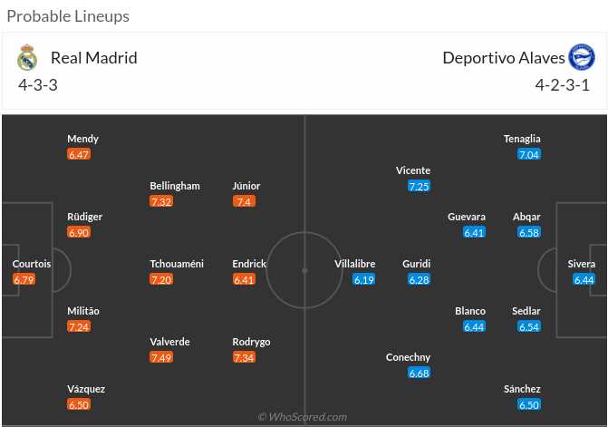Click the WhoScored.com watermark

(x=303, y=417)
